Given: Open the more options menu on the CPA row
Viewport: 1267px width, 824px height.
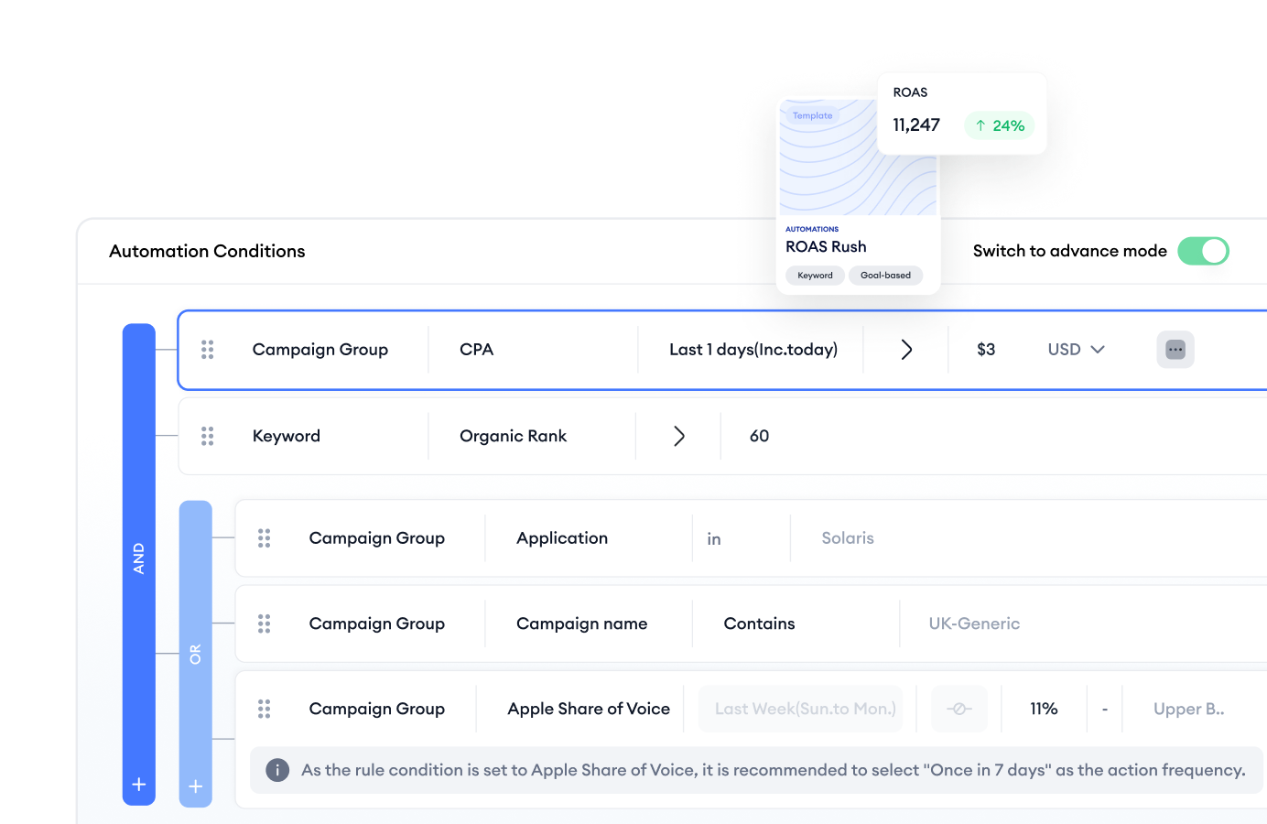Looking at the screenshot, I should coord(1175,349).
